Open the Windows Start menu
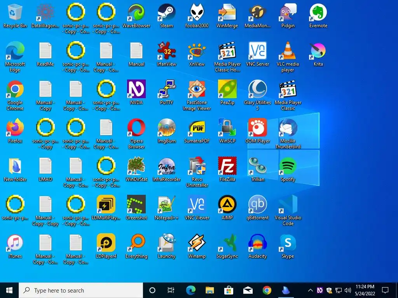Screen dimensions: 398x298 pos(9,290)
